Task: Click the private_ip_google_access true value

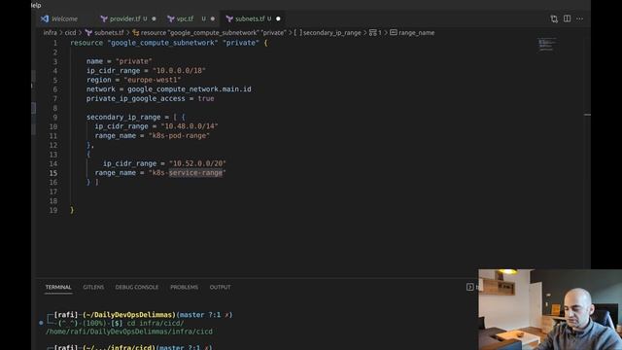Action: 206,99
